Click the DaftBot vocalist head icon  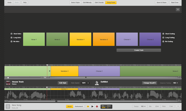[x=97, y=83]
